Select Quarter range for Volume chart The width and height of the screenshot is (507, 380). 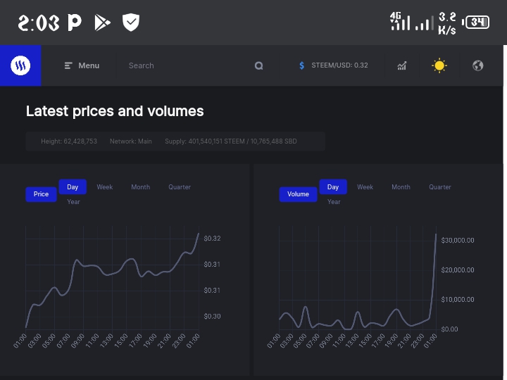pos(439,187)
